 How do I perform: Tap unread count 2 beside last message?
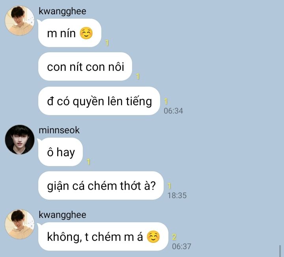[174, 237]
